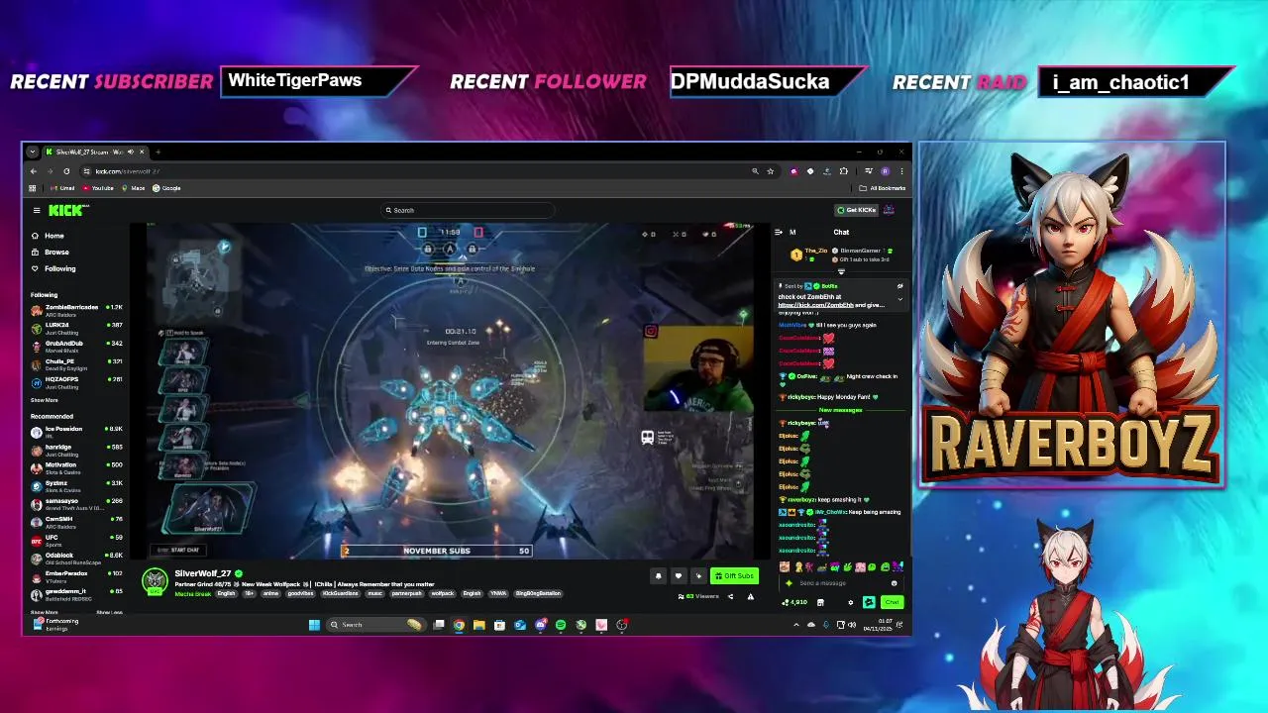Open All Bookmarks folder
1268x713 pixels.
(x=884, y=188)
